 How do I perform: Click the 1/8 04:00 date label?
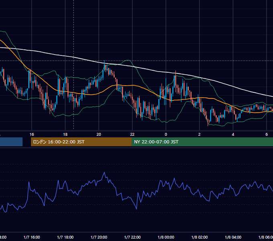click(x=233, y=237)
